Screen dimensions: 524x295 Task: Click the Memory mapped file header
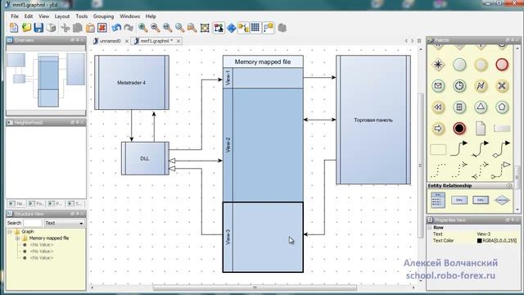(x=263, y=62)
